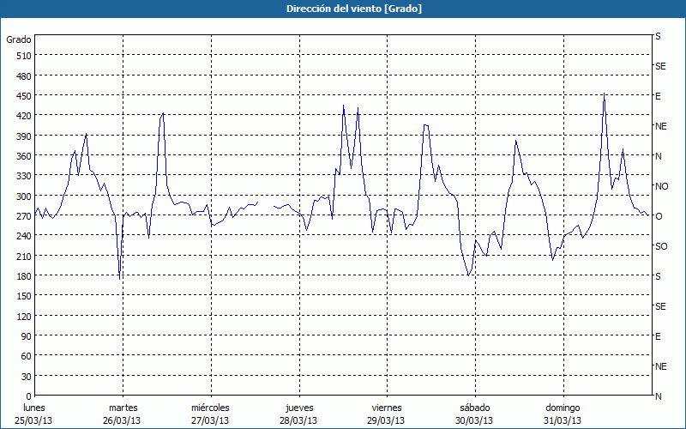The height and width of the screenshot is (429, 686).
Task: Select the lunes 25/03/13 date label
Action: pyautogui.click(x=34, y=414)
